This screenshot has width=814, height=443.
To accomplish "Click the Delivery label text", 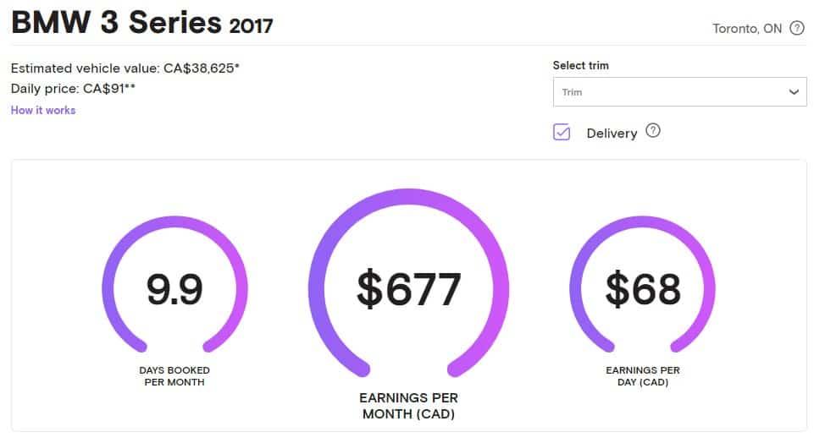I will [612, 134].
